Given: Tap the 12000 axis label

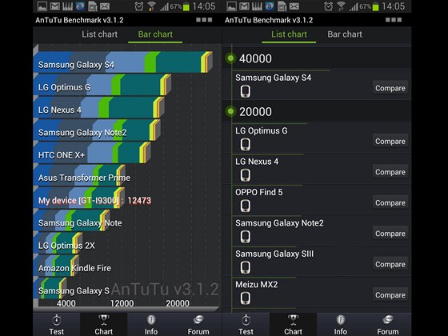Looking at the screenshot, I should tap(122, 303).
